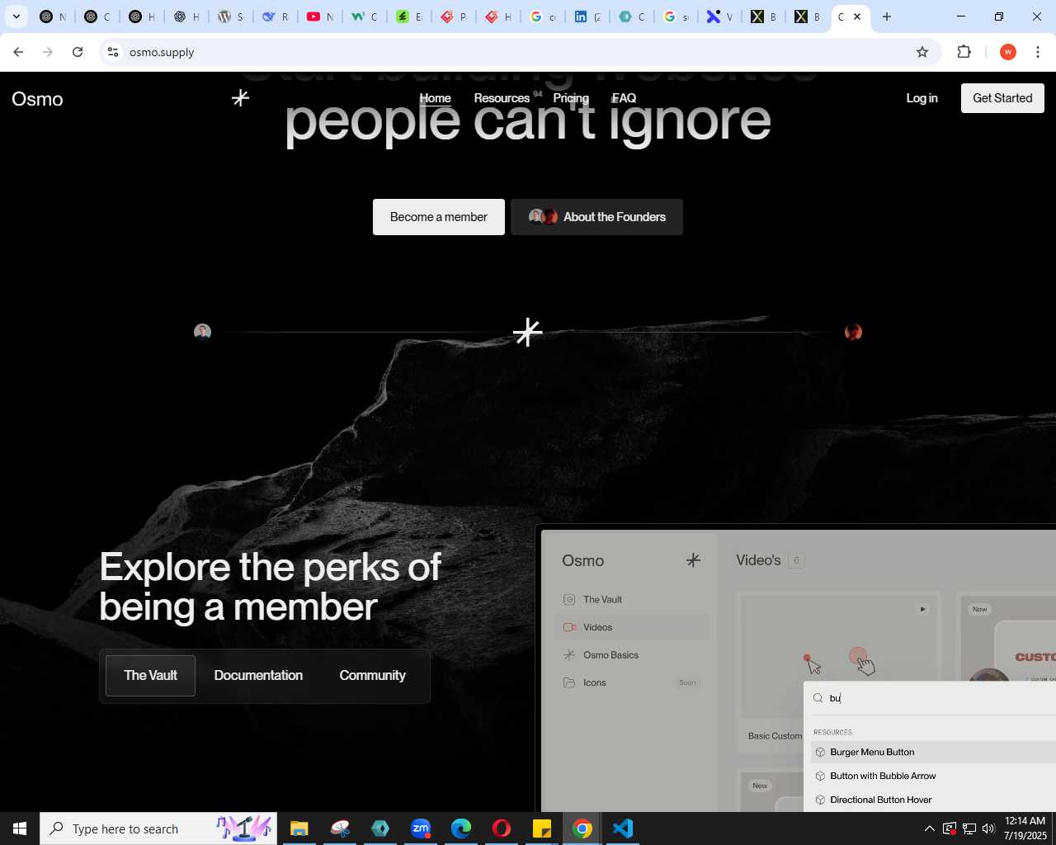Switch to the WordPress tab

pyautogui.click(x=230, y=17)
